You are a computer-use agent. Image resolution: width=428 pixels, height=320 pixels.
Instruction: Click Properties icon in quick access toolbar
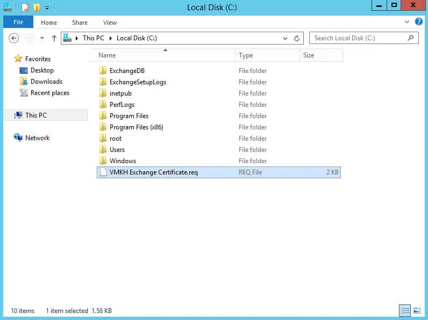(25, 8)
